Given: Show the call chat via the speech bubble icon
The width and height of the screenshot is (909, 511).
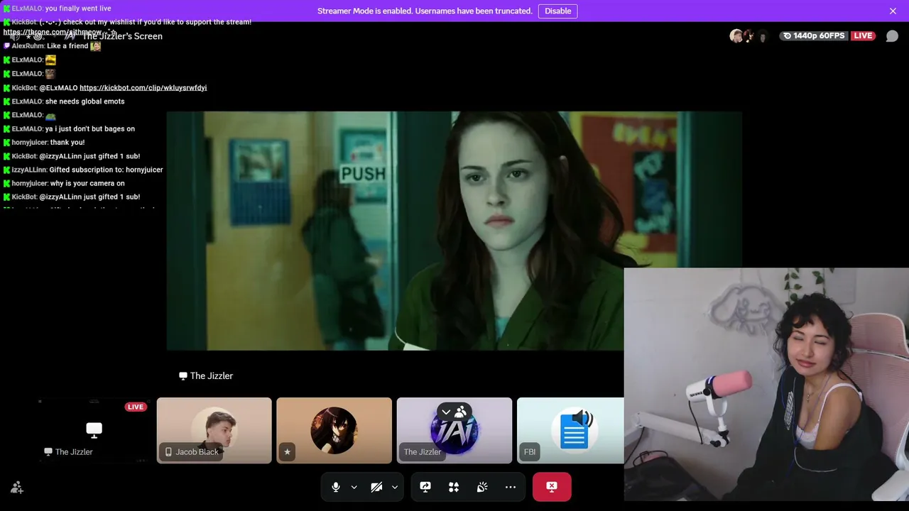Looking at the screenshot, I should point(892,36).
